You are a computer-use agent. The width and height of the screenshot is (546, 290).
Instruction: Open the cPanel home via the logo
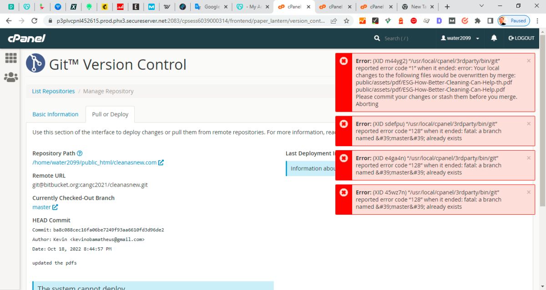(x=26, y=39)
